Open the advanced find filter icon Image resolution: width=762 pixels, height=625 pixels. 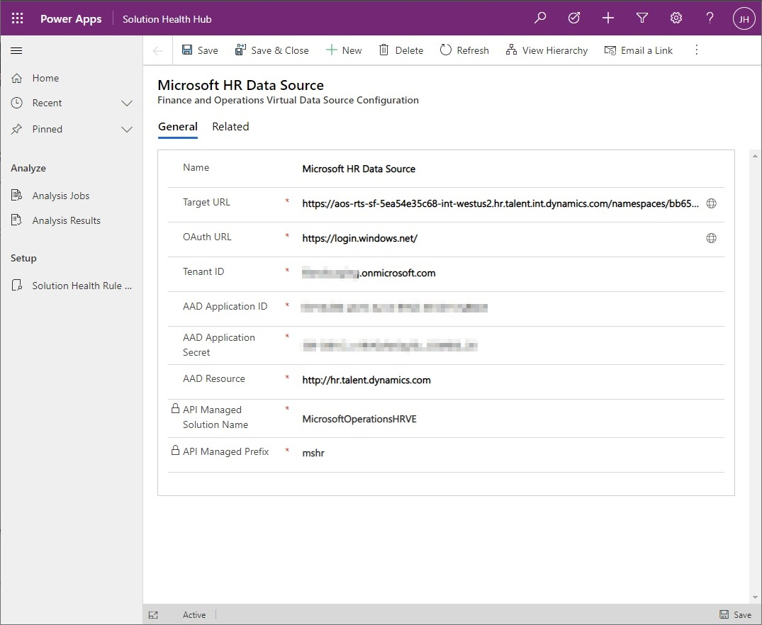[642, 18]
